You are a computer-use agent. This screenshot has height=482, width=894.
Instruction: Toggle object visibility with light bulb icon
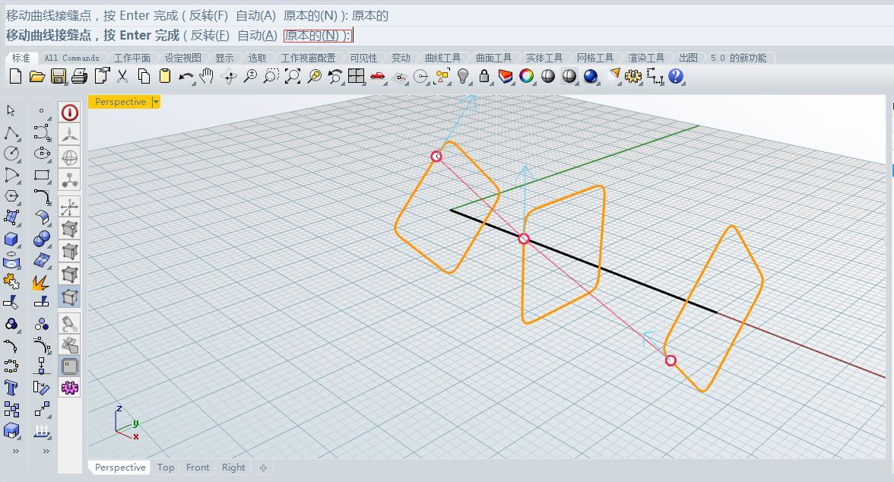click(463, 76)
